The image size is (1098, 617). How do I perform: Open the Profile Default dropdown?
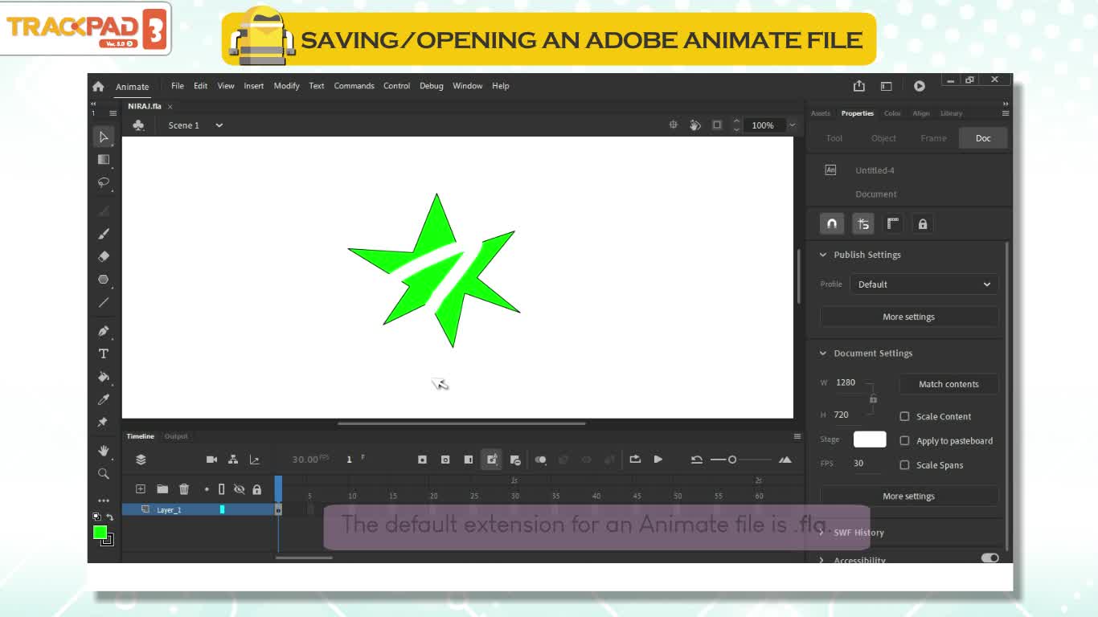pyautogui.click(x=924, y=284)
